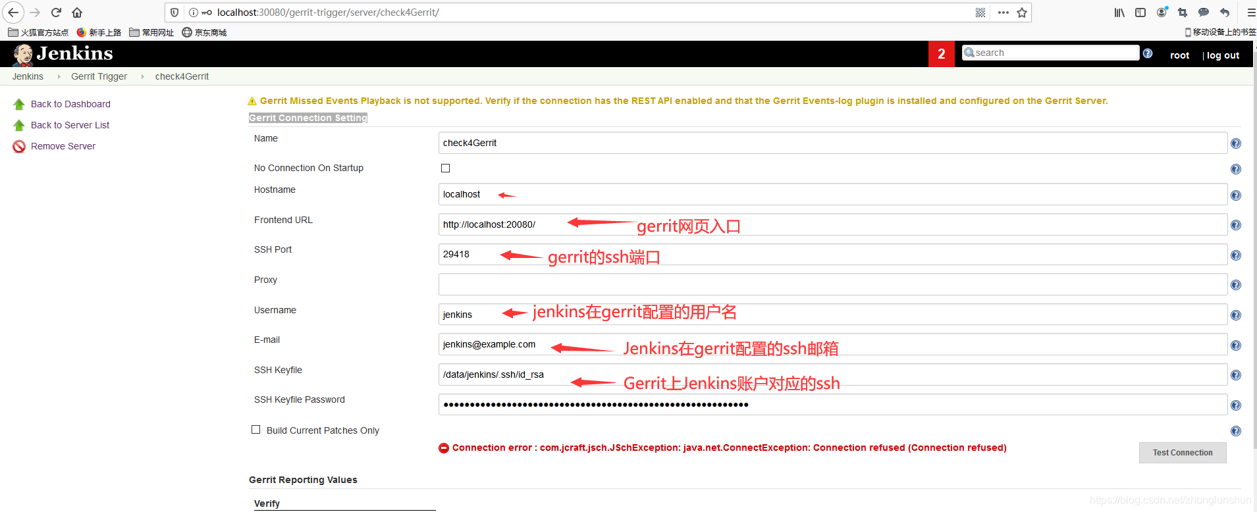Image resolution: width=1257 pixels, height=512 pixels.
Task: Open the root user link
Action: point(1179,55)
